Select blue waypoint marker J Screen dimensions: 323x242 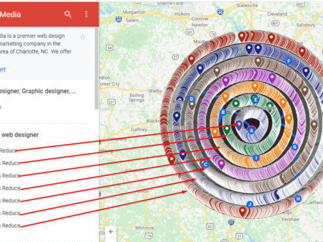[x=250, y=205]
